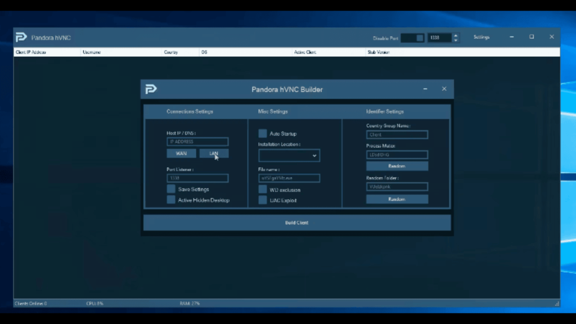Sort by the Country column header

tap(181, 52)
